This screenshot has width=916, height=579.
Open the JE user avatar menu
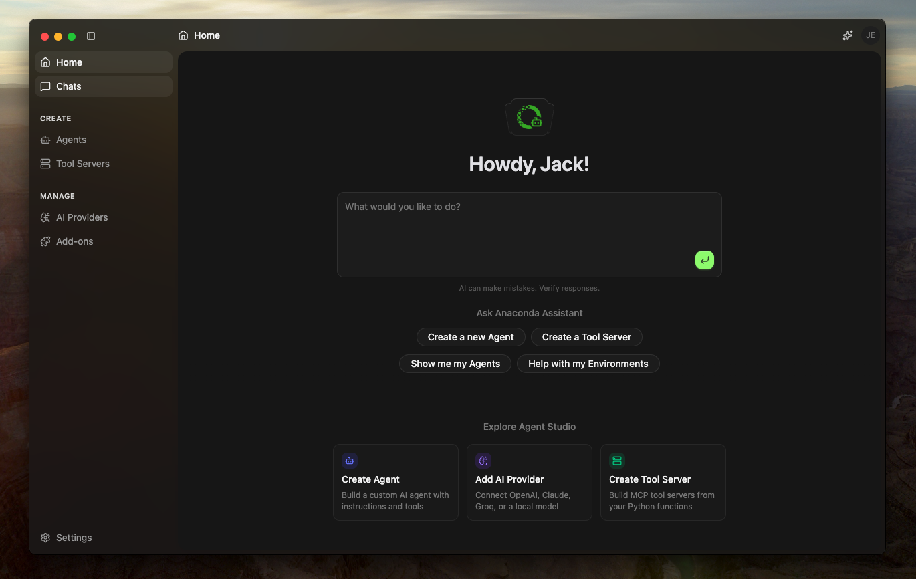pos(871,35)
